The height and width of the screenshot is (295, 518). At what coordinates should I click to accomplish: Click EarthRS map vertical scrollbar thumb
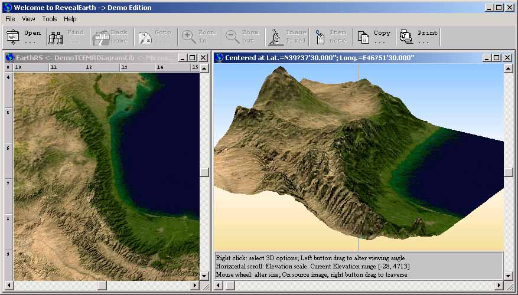[x=204, y=172]
